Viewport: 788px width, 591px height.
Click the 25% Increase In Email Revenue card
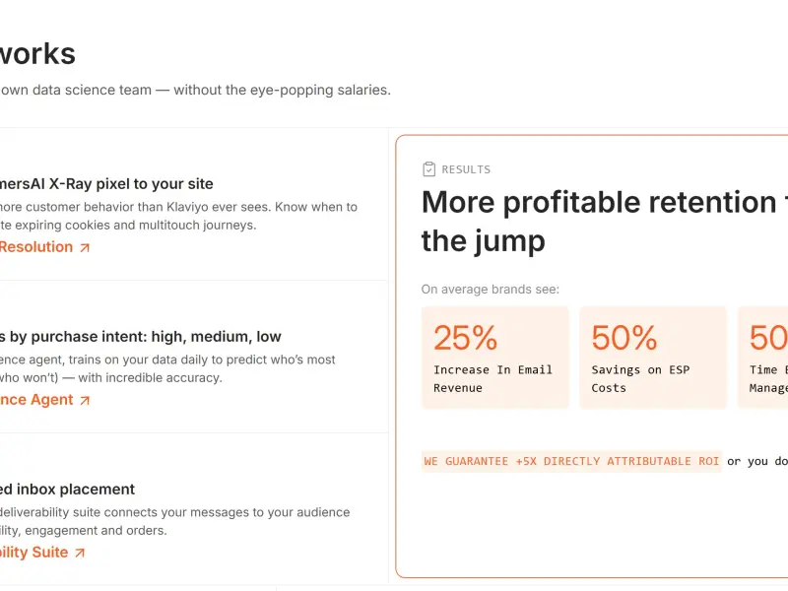[x=495, y=358]
